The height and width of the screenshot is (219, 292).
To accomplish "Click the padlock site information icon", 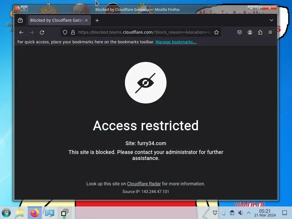I will [x=73, y=33].
